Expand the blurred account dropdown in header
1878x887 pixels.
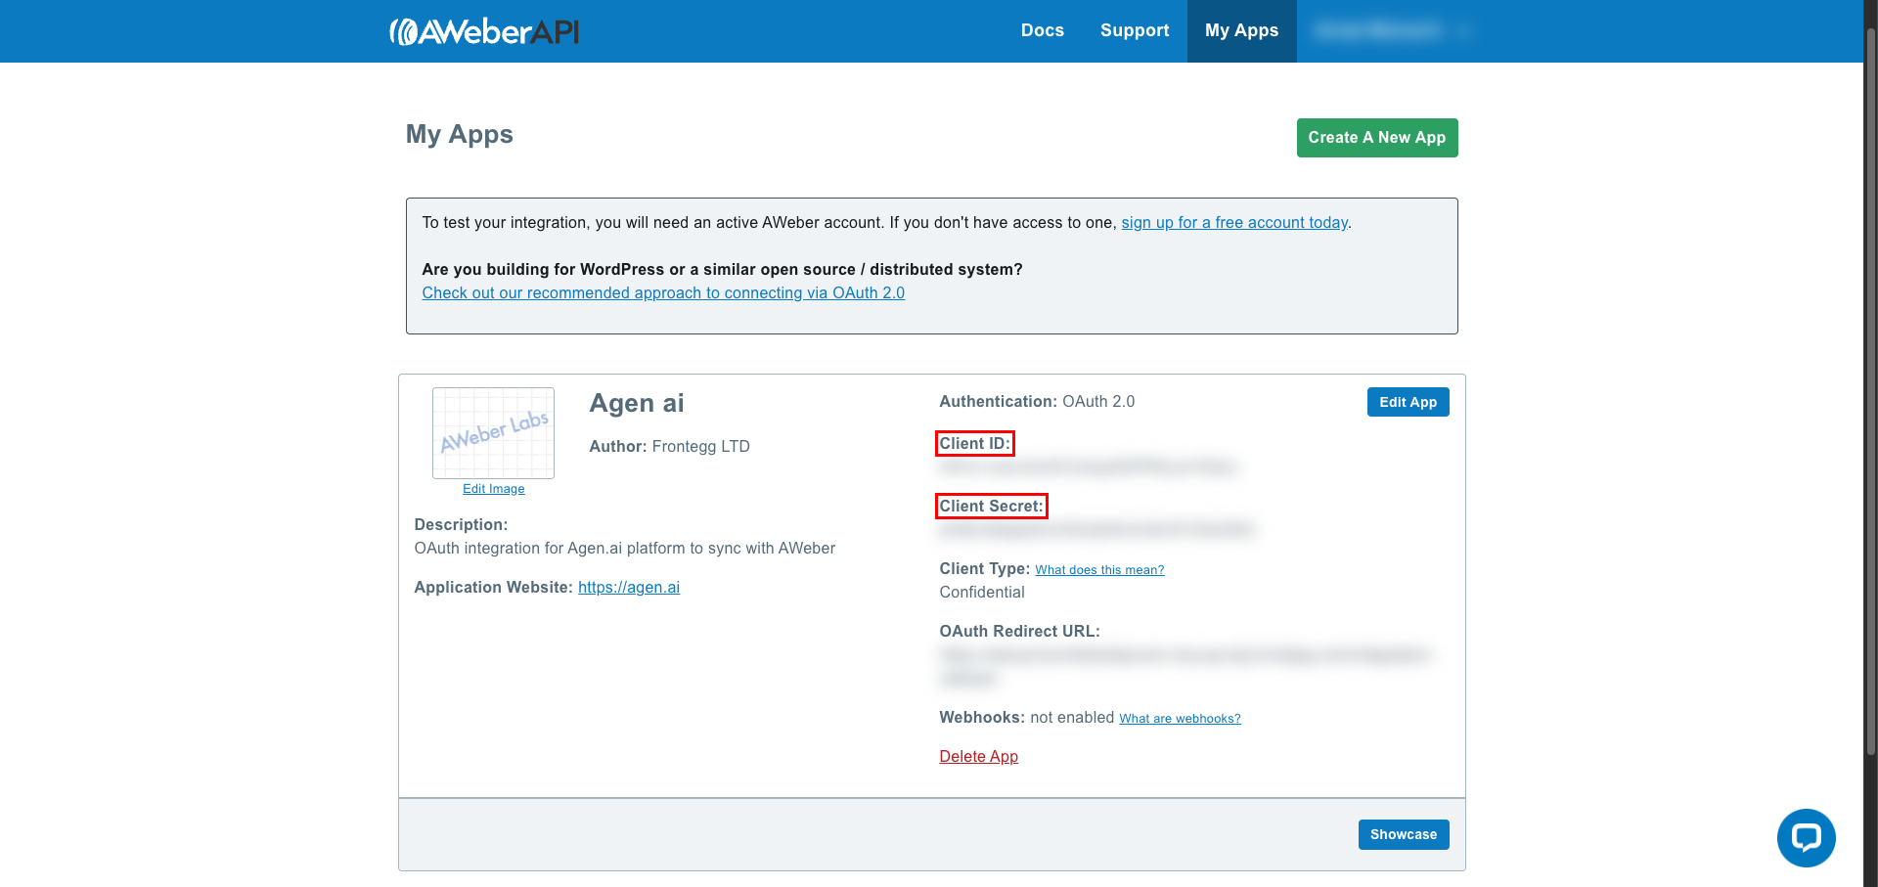click(1393, 30)
